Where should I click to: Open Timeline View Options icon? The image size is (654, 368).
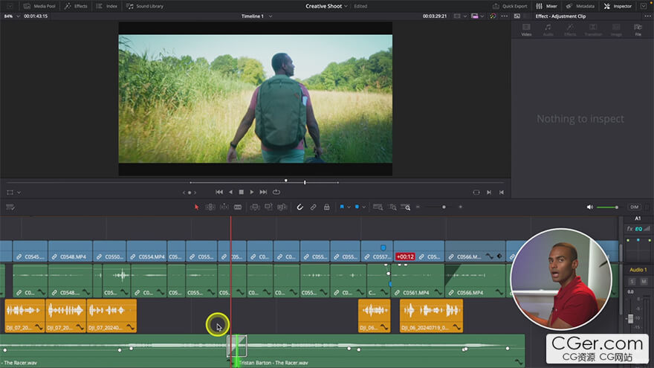tap(10, 207)
